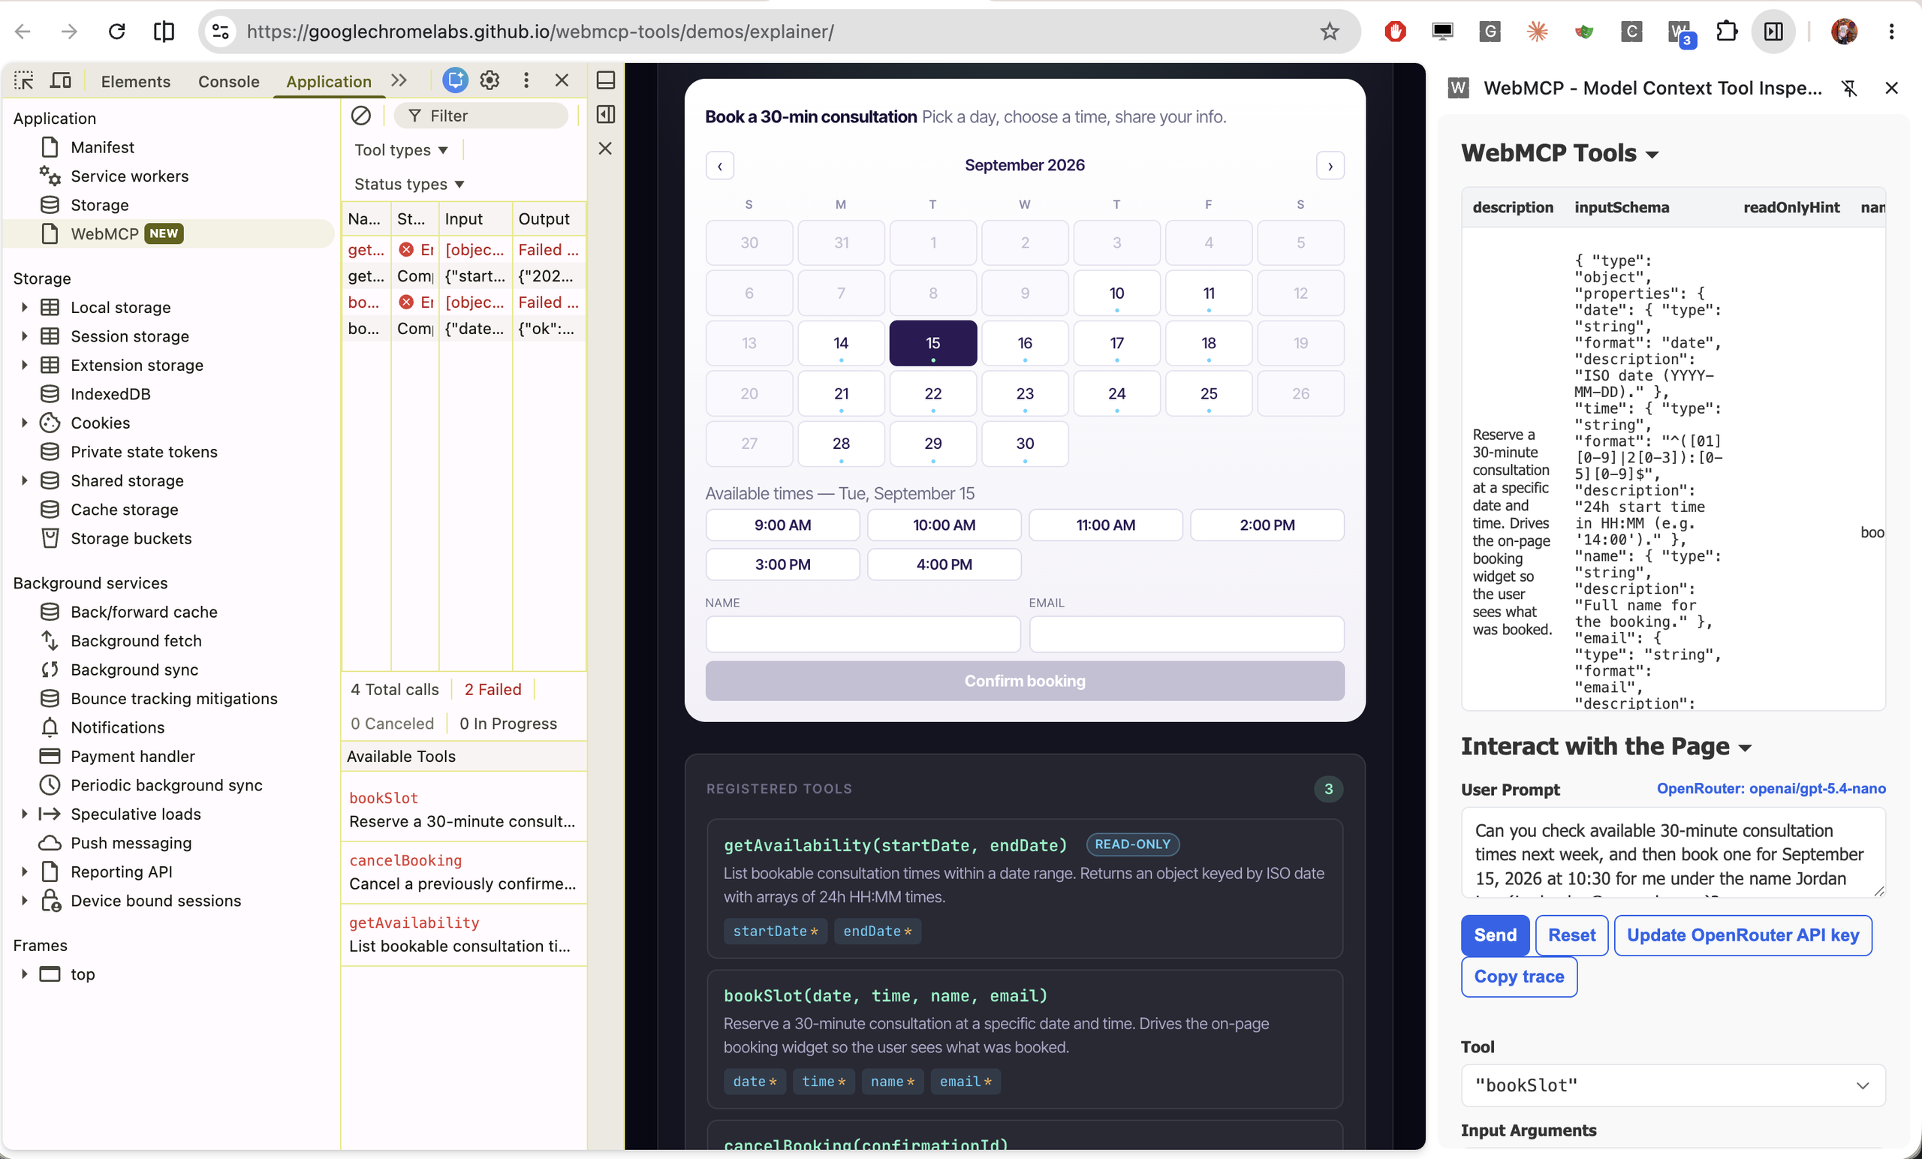This screenshot has height=1159, width=1922.
Task: Click the Send button
Action: 1495,935
